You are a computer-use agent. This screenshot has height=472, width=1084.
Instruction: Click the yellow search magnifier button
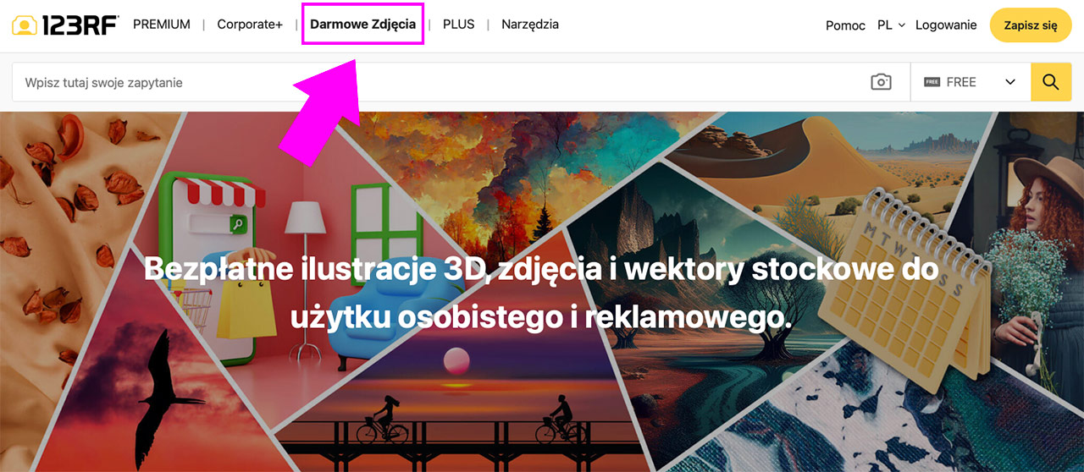click(x=1051, y=82)
